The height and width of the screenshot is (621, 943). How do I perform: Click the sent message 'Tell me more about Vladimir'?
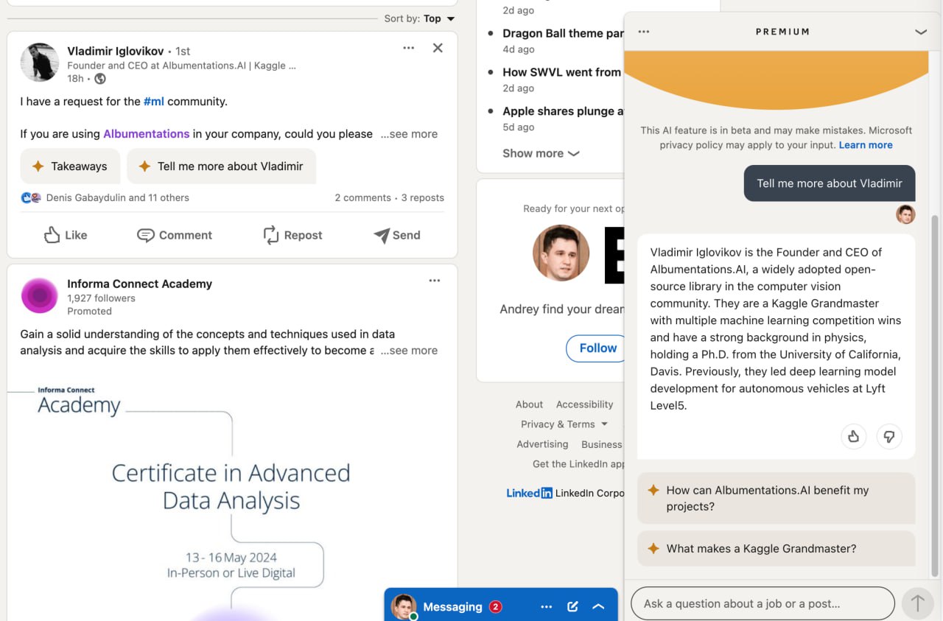(x=830, y=183)
